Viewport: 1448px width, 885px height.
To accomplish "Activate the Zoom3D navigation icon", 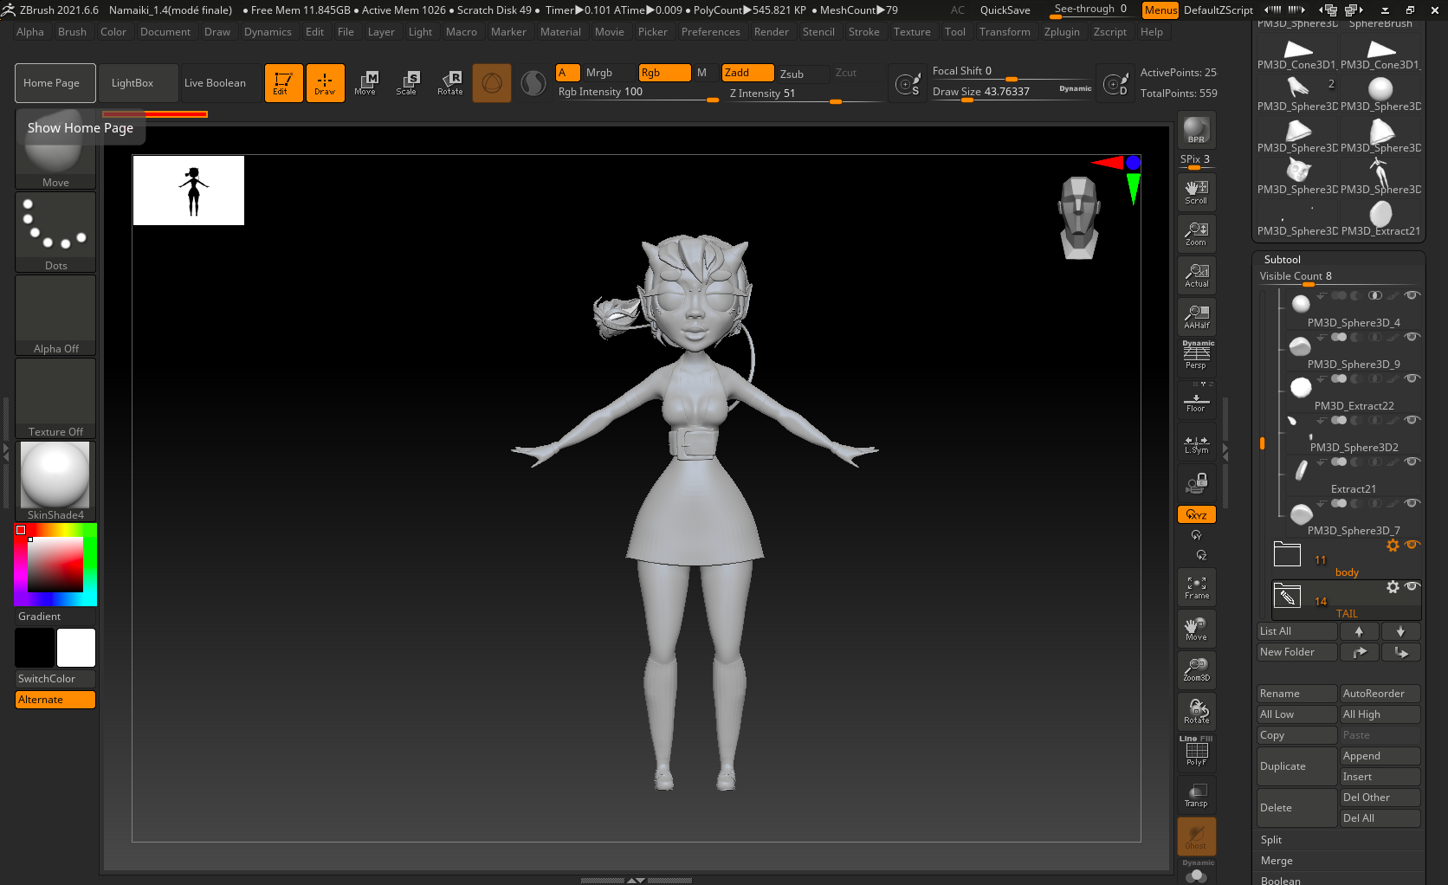I will point(1196,669).
